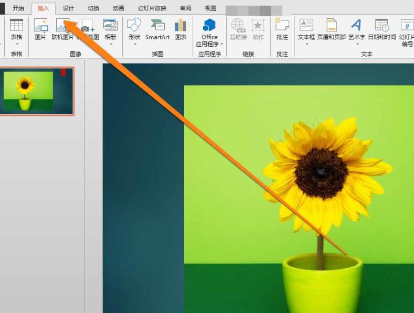Insert 日期和时间 date and time

[x=381, y=25]
